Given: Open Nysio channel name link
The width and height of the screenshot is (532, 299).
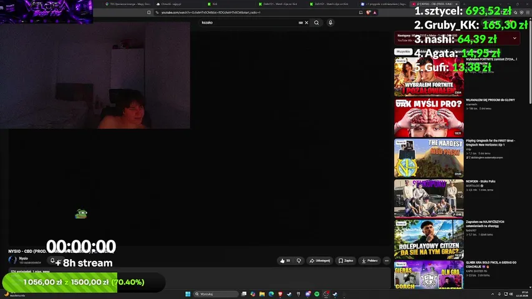Looking at the screenshot, I should pos(24,259).
